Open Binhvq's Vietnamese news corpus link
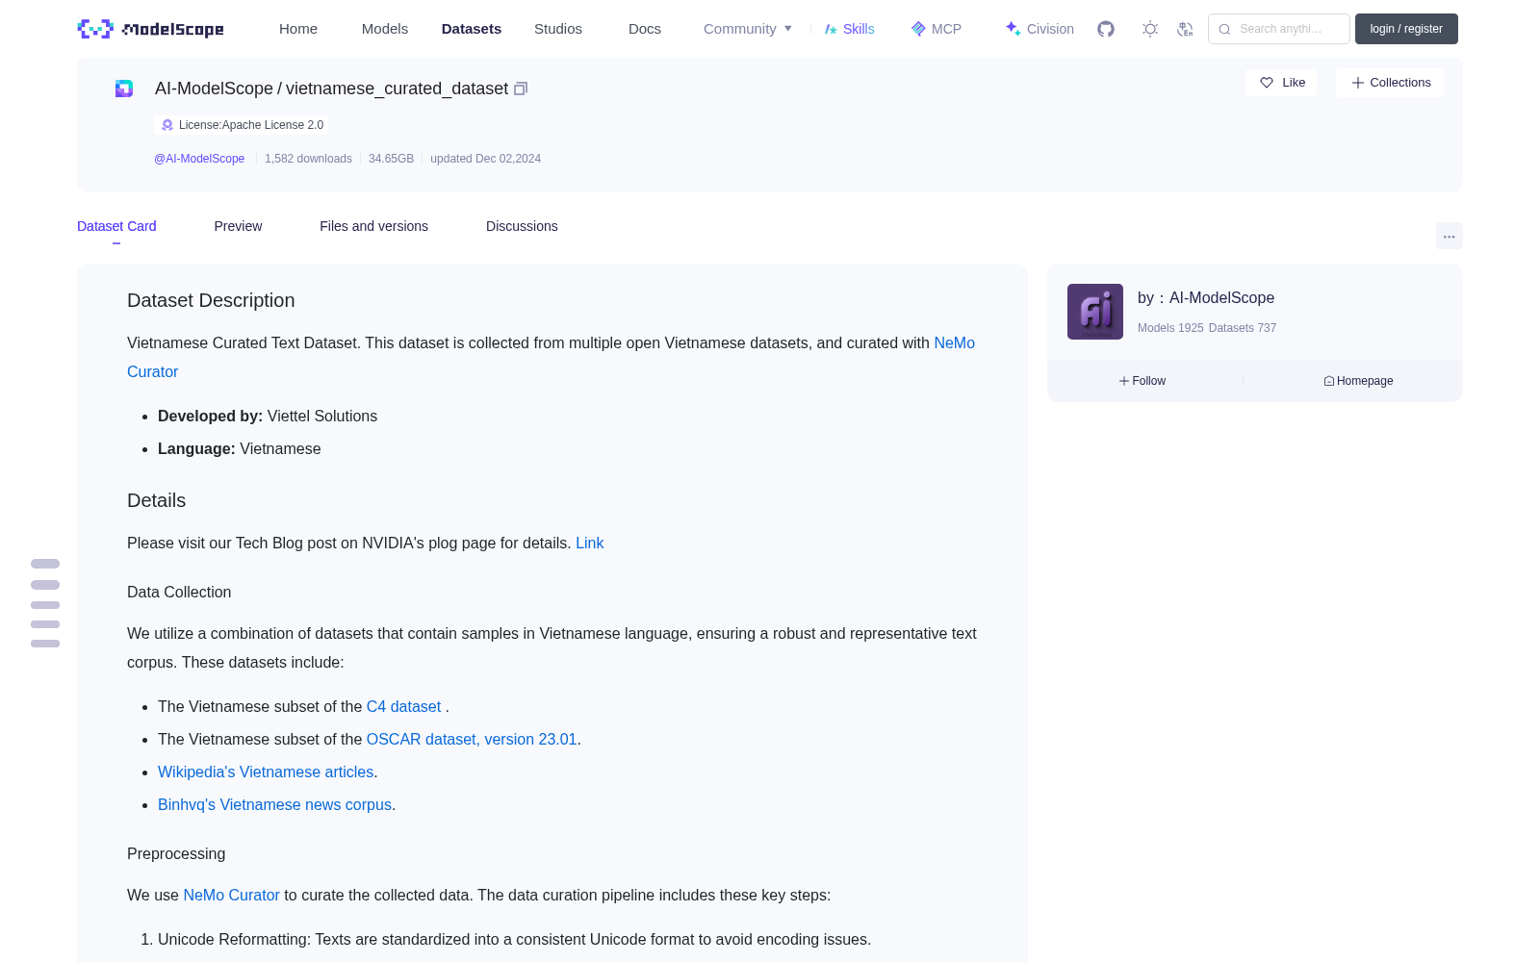 pyautogui.click(x=274, y=804)
